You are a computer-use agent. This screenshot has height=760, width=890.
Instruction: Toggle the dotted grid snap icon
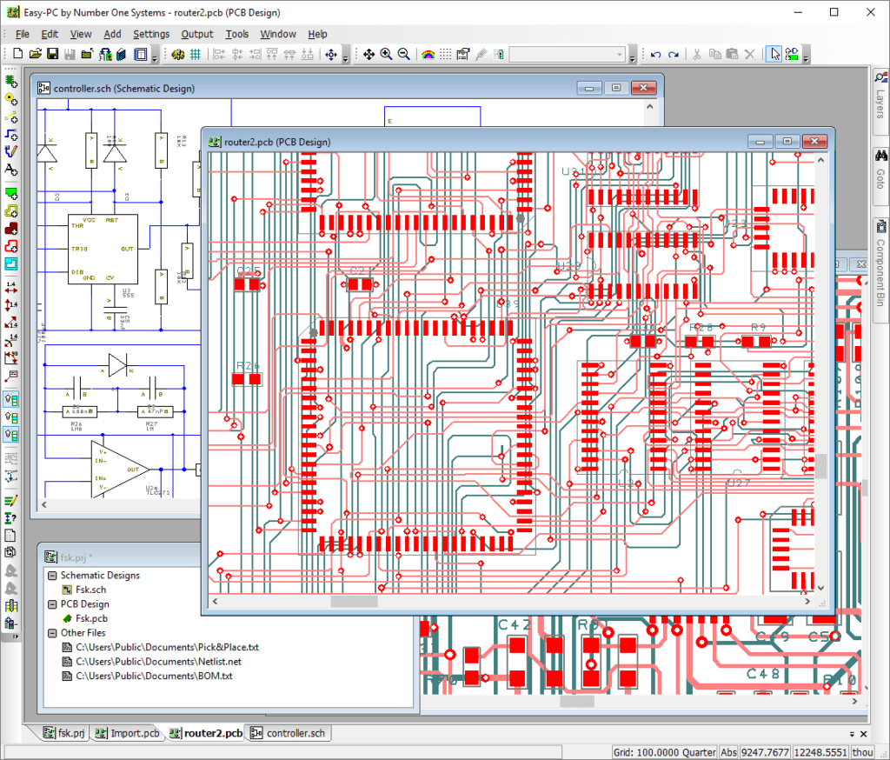pyautogui.click(x=446, y=54)
